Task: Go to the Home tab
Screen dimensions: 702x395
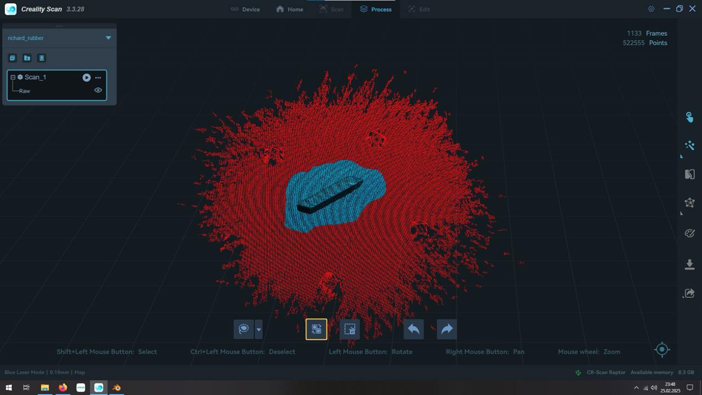Action: point(290,9)
